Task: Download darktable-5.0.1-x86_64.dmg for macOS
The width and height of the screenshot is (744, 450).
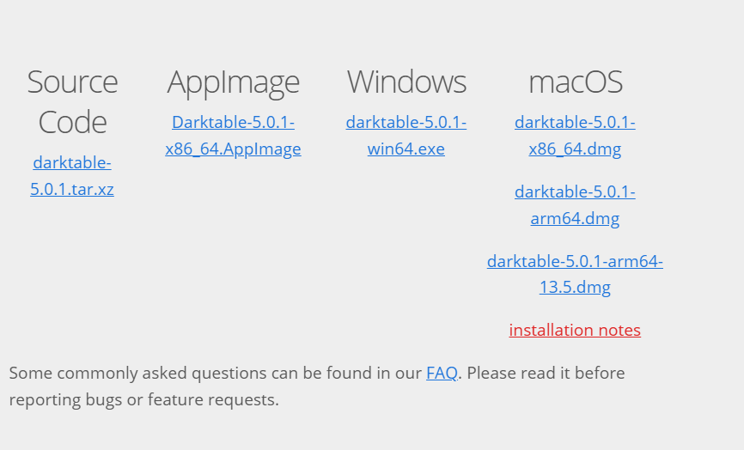Action: point(575,136)
